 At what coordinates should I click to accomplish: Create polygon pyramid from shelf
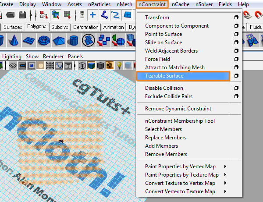(x=59, y=40)
